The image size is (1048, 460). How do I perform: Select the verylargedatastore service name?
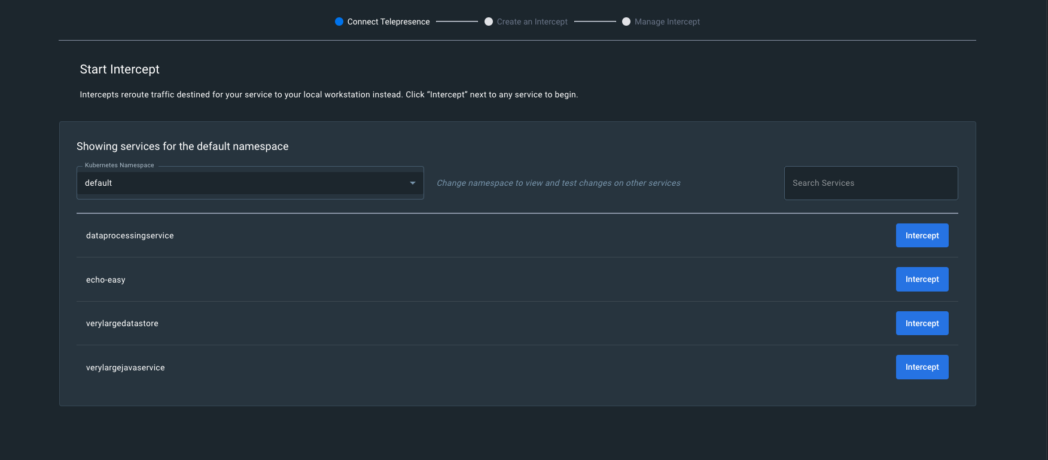[122, 323]
